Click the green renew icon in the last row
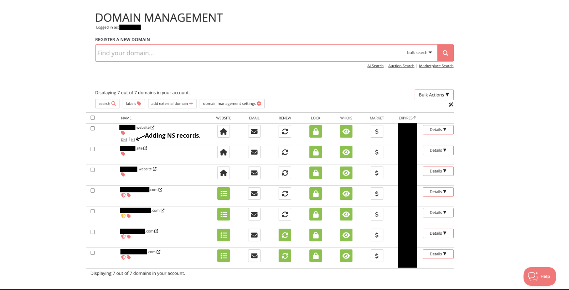Screen dimensions: 569x290 (x=284, y=256)
